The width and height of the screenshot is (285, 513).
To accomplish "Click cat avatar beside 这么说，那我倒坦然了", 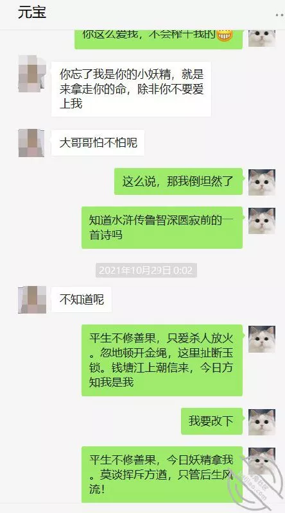I will click(x=261, y=182).
